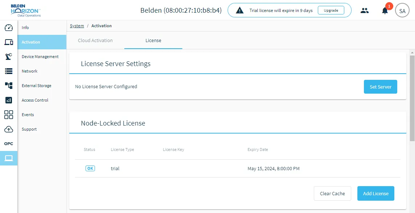Open the four-square apps grid icon
This screenshot has width=415, height=213.
pos(9,115)
